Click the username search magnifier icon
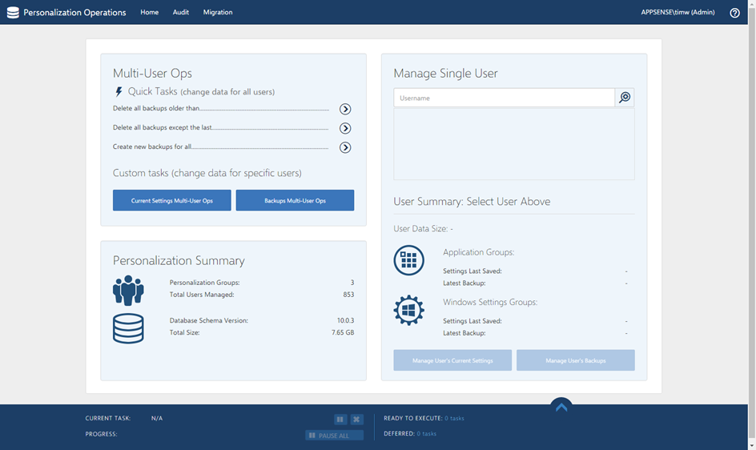This screenshot has width=756, height=450. 625,98
